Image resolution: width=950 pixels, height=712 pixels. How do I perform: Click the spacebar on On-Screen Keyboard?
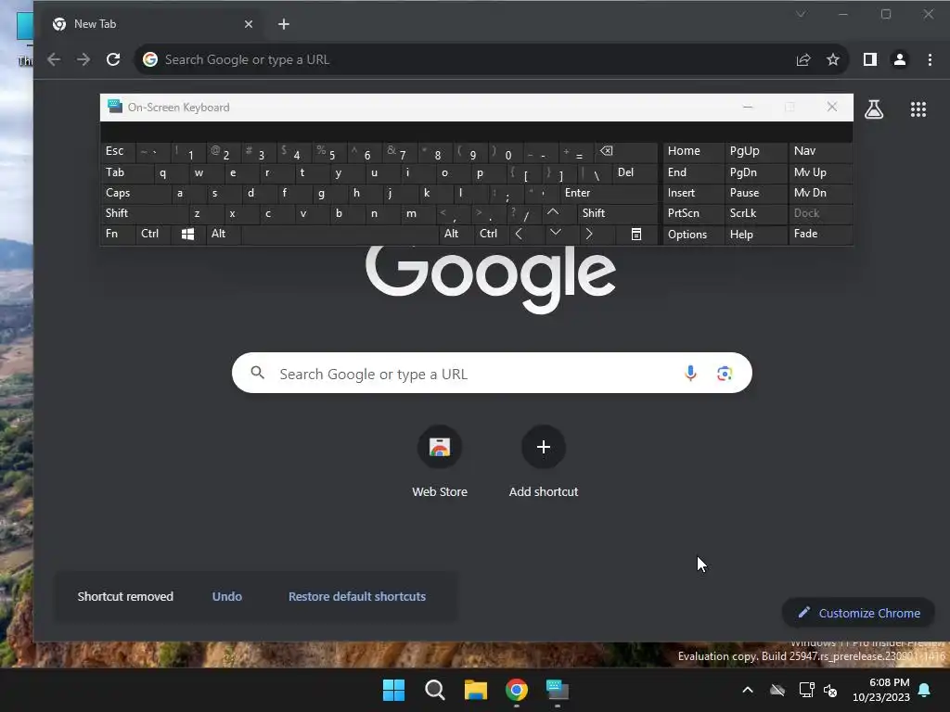(x=340, y=234)
